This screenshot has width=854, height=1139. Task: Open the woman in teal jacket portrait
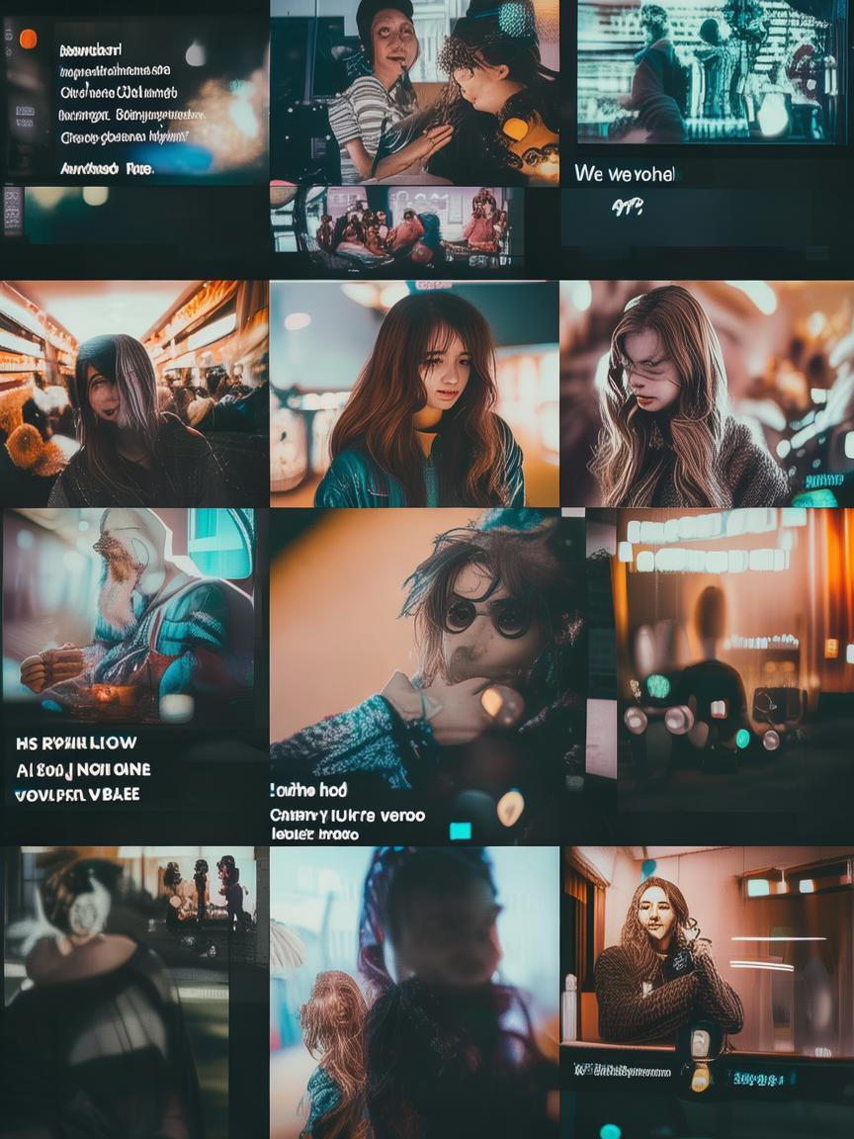414,394
